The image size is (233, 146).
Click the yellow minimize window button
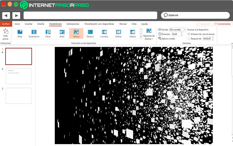(x=10, y=4)
